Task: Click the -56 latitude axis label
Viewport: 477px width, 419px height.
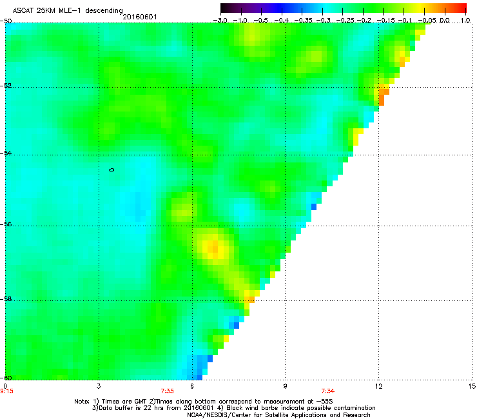Action: [x=6, y=224]
